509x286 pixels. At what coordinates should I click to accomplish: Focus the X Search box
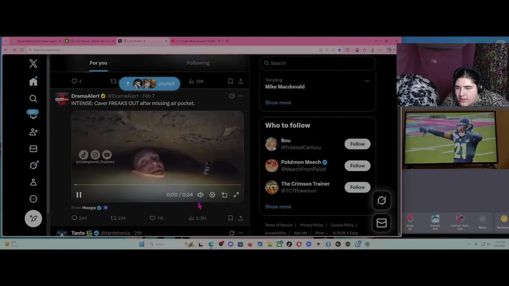point(318,63)
